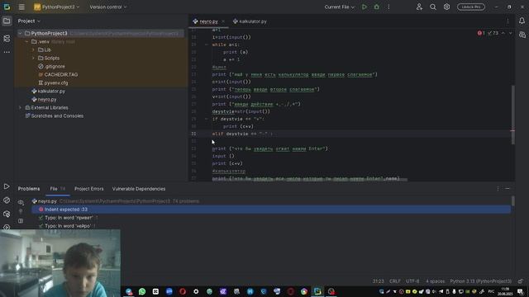Image resolution: width=529 pixels, height=297 pixels.
Task: Open PythonProject3 project dropdown
Action: pos(57,7)
